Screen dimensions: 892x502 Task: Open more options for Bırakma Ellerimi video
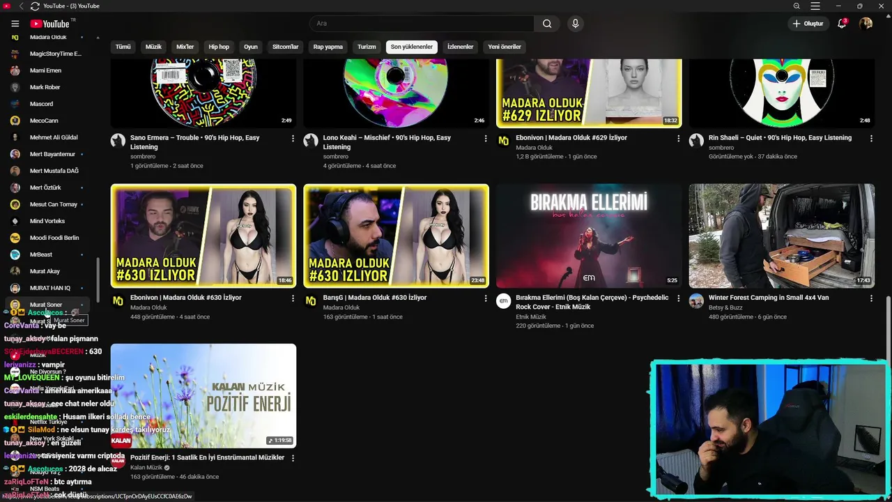tap(678, 298)
